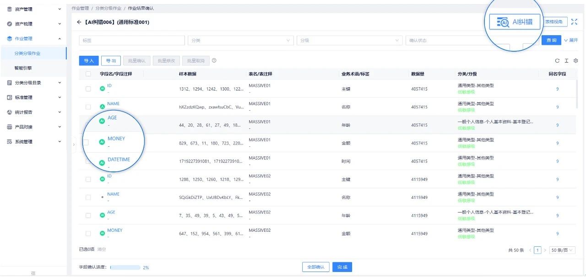Click the 标签 input field to type
Screen dimensions: 586x277
coord(131,40)
